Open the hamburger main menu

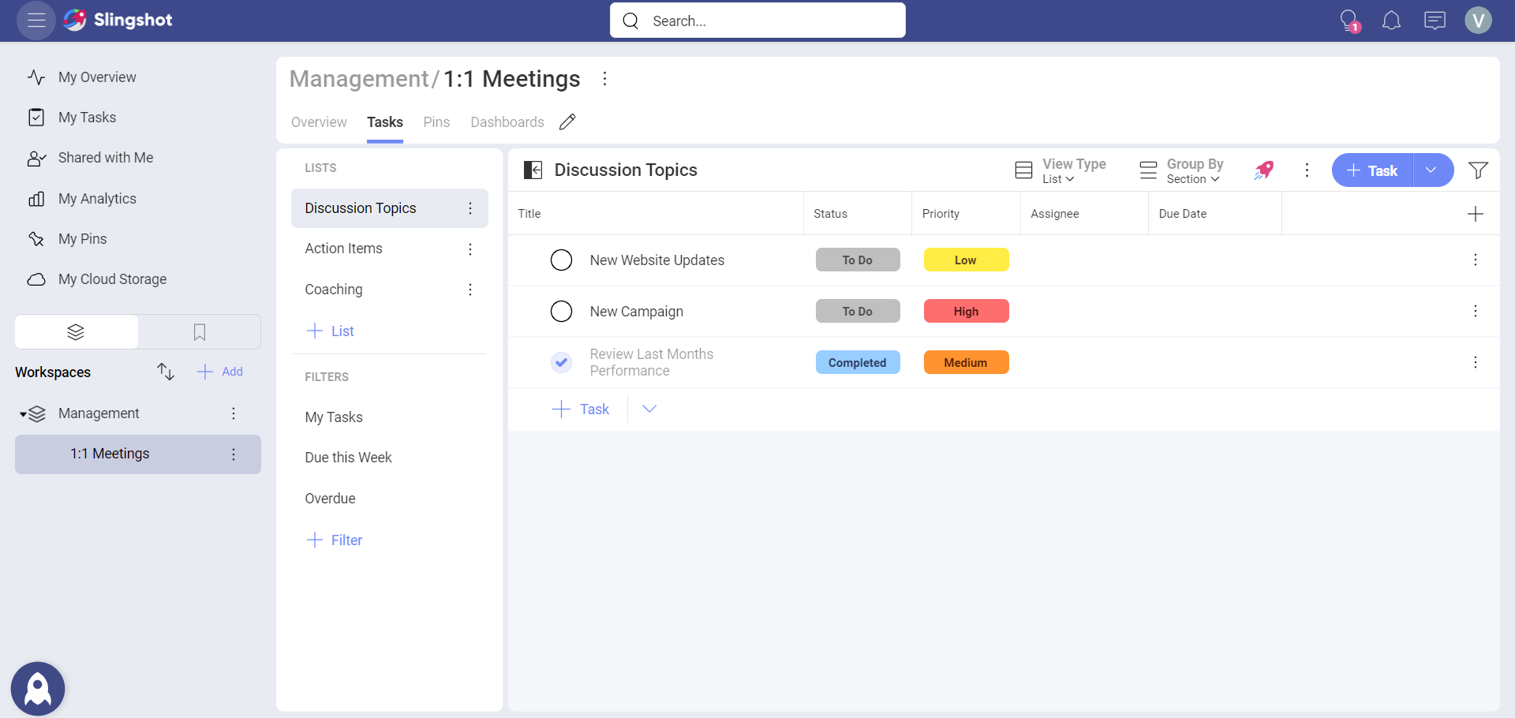coord(36,21)
